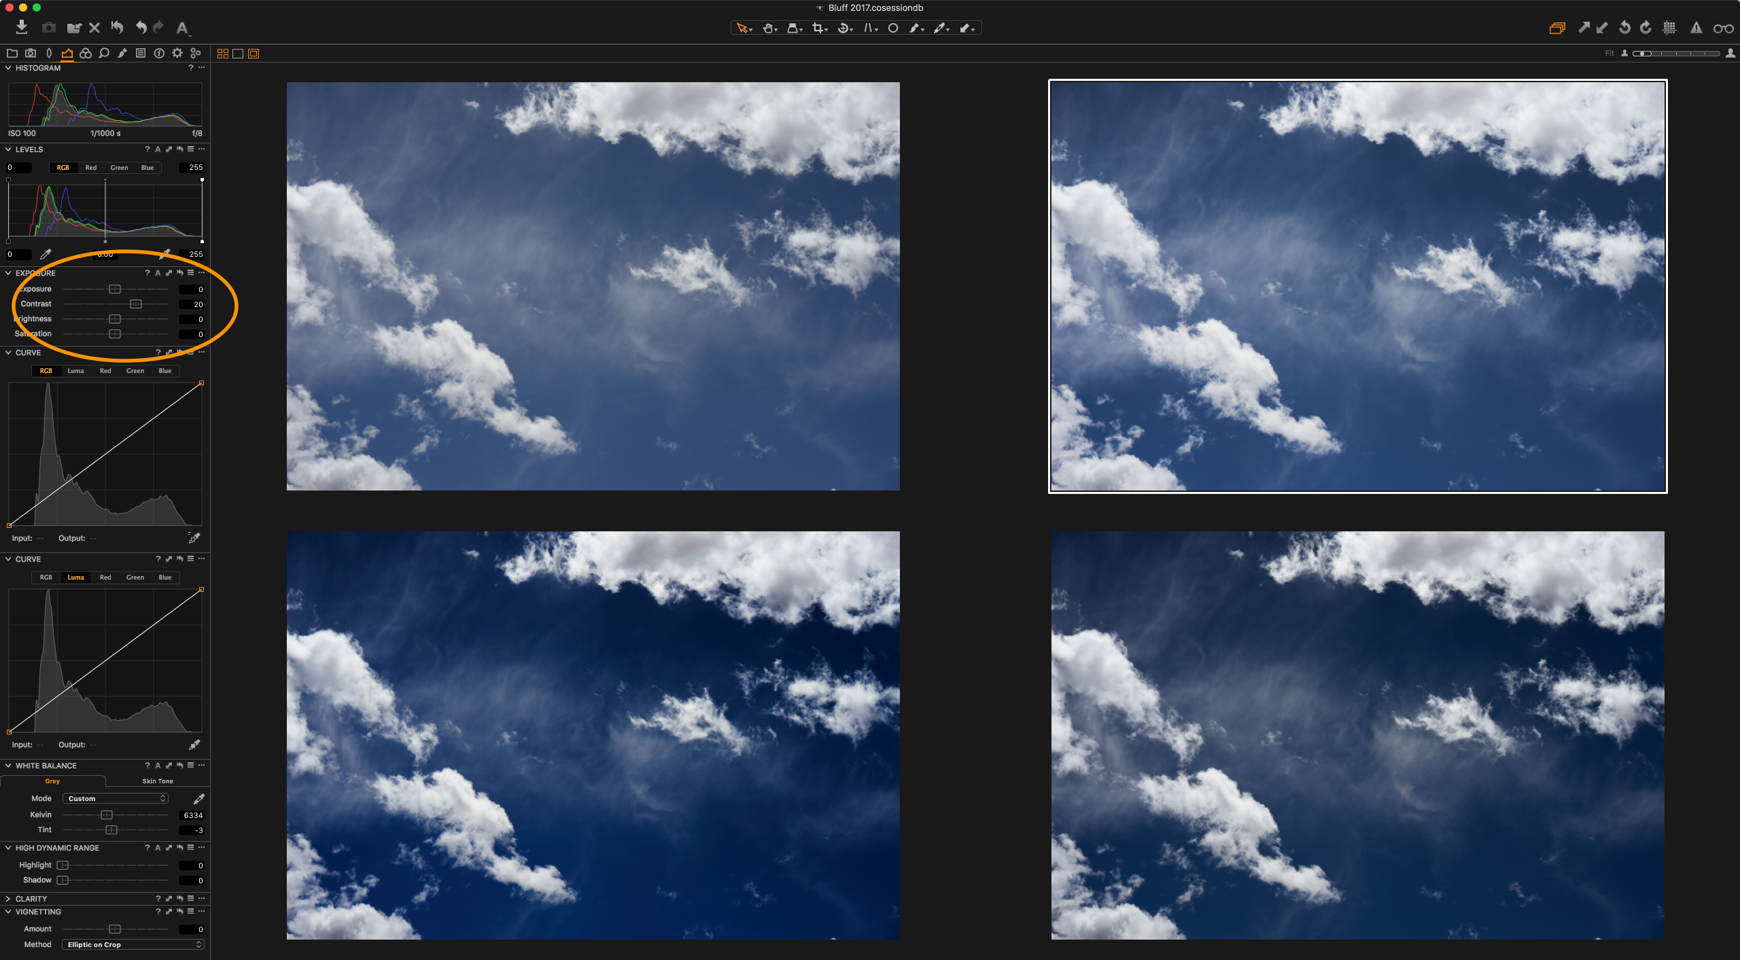Toggle proofing glasses icon

coord(1723,28)
